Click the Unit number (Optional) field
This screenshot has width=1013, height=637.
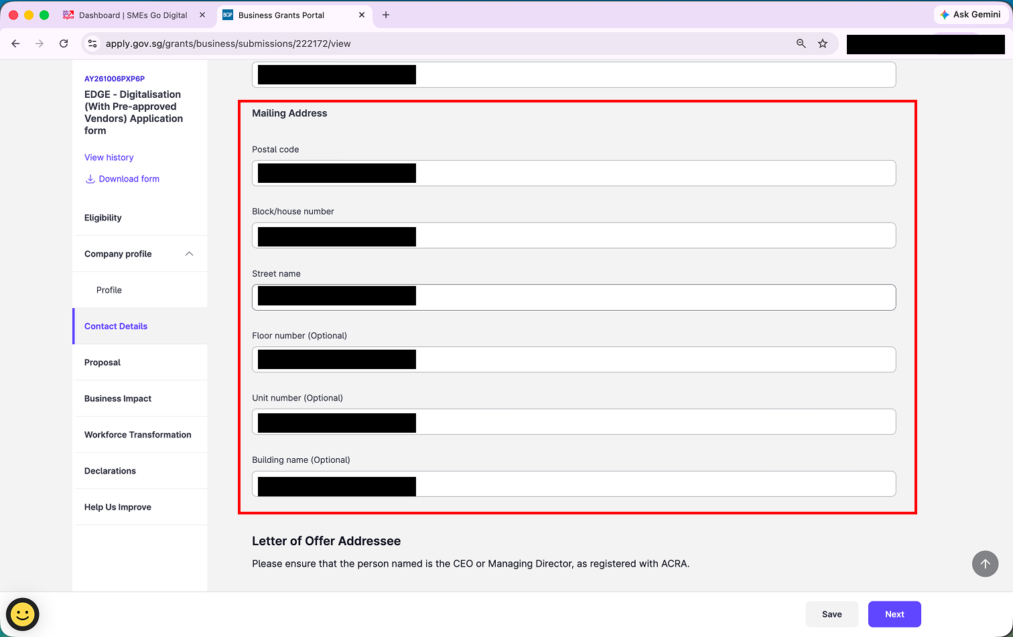[573, 422]
